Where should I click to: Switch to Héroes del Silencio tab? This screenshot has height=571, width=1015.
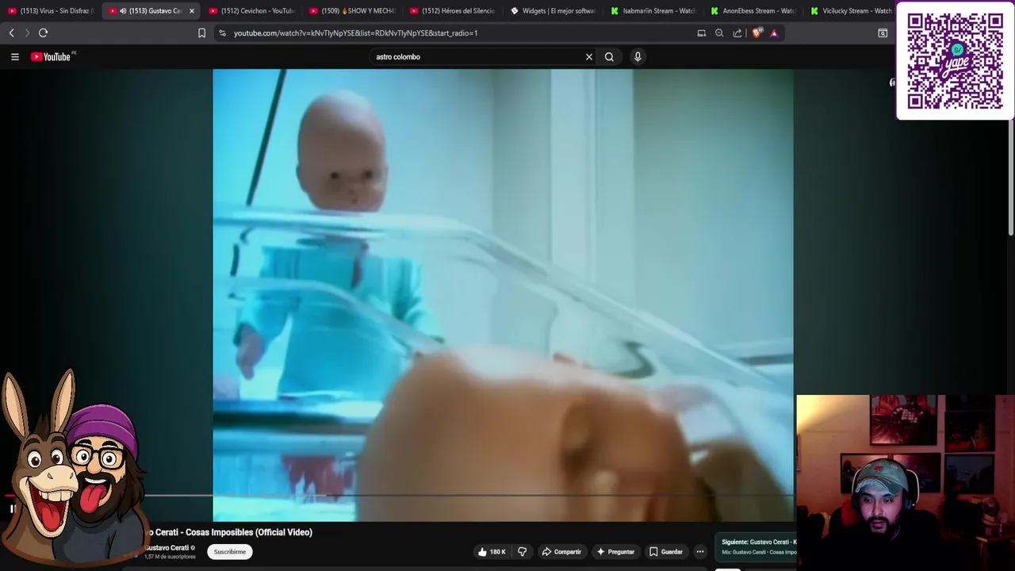(x=452, y=11)
